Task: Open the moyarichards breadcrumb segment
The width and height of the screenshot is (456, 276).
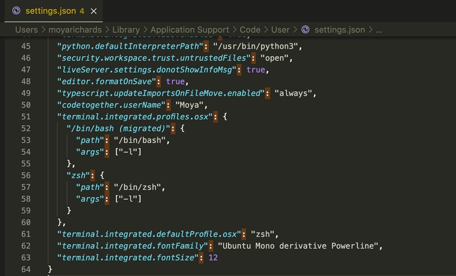Action: (75, 30)
